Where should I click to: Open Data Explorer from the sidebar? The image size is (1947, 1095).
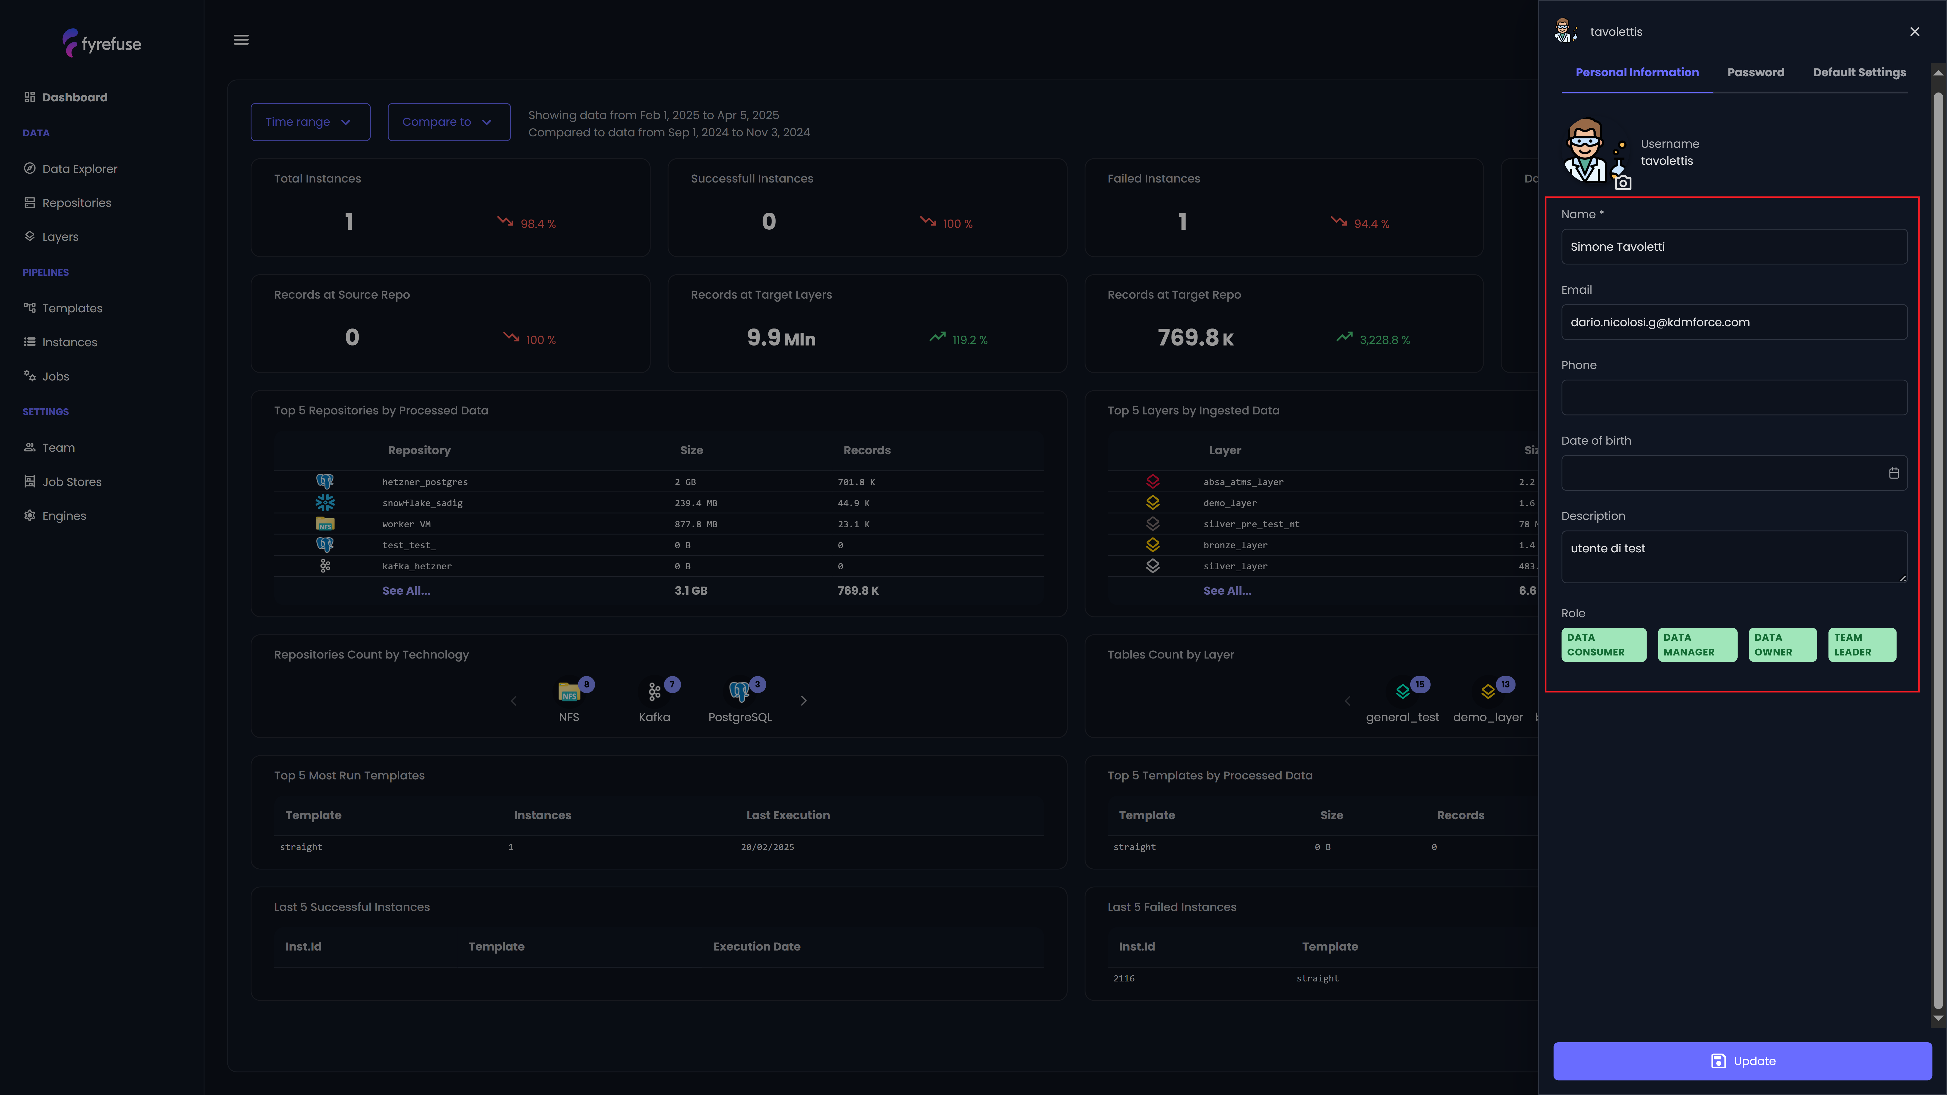pos(80,169)
